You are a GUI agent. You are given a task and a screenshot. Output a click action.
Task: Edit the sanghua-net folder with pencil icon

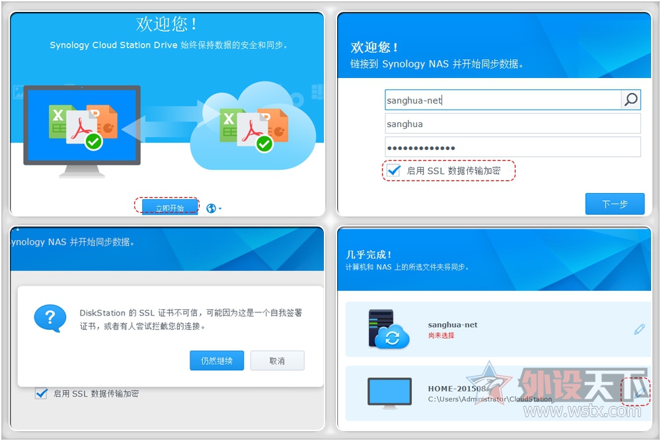[639, 329]
